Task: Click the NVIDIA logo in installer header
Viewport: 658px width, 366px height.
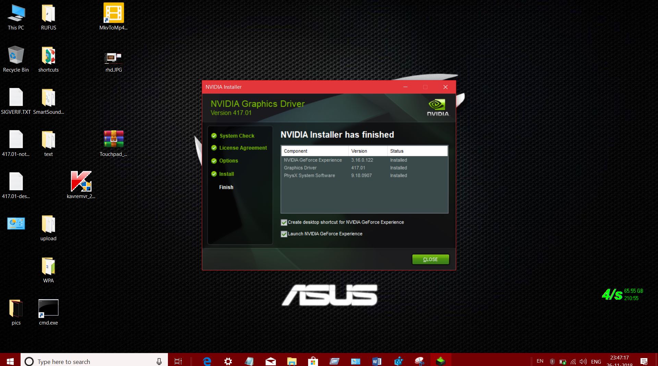Action: (x=438, y=108)
